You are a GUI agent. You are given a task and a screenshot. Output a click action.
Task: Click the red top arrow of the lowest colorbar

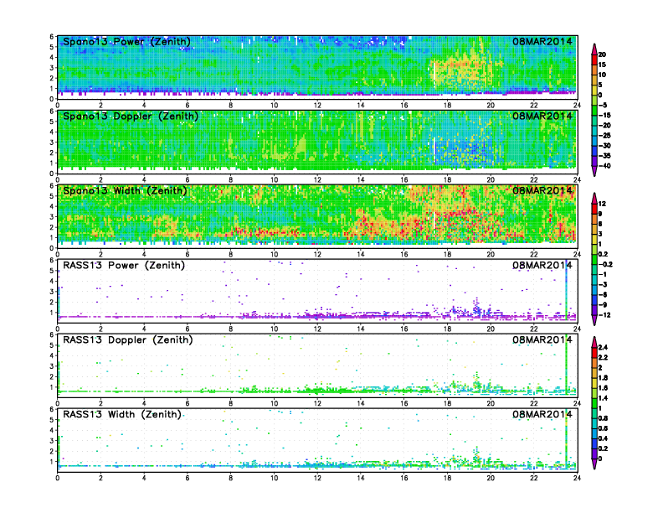click(594, 341)
